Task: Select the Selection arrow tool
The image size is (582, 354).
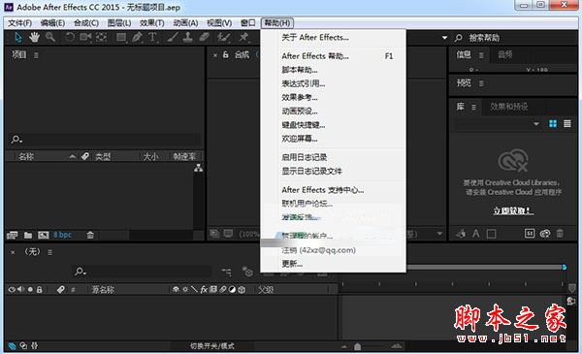Action: (18, 37)
